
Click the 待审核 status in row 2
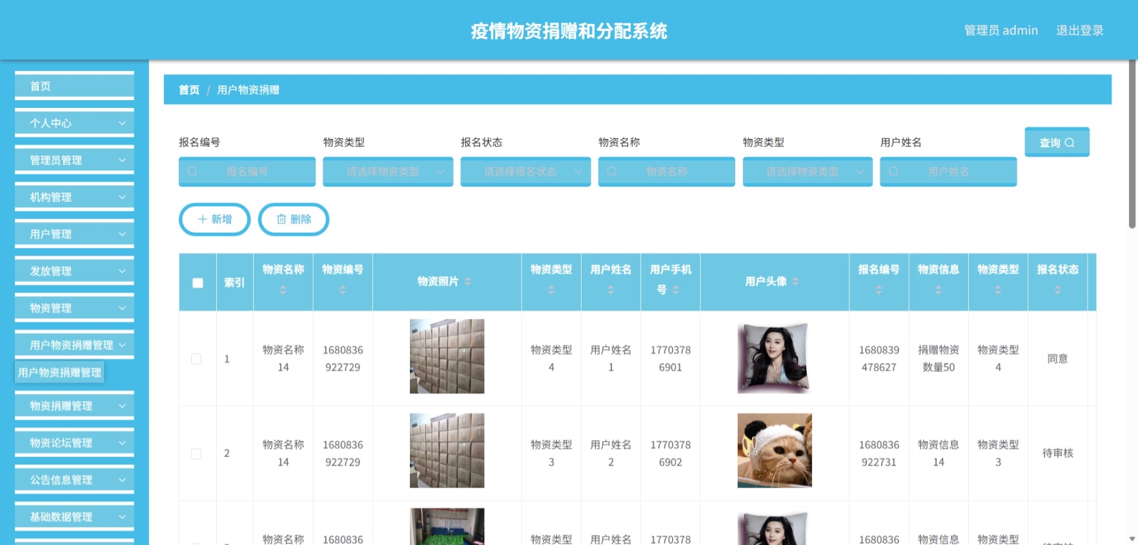click(1057, 453)
